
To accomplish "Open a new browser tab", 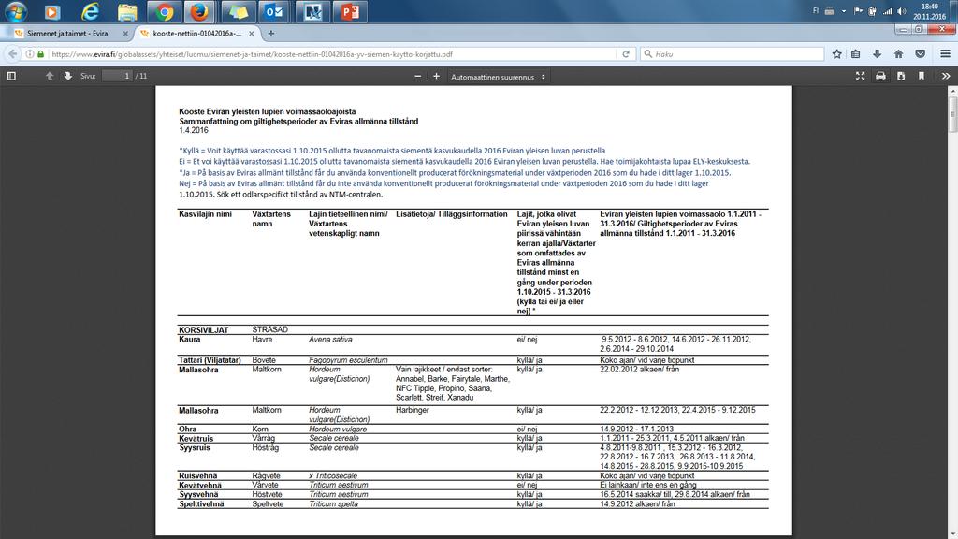I will point(270,34).
